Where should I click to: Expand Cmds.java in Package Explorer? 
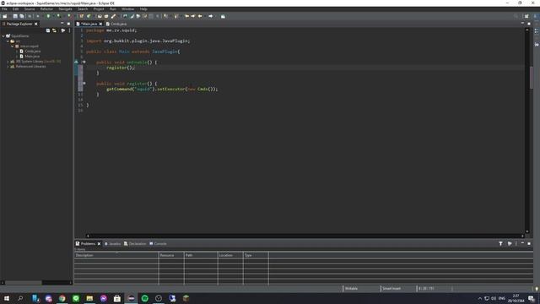(17, 51)
